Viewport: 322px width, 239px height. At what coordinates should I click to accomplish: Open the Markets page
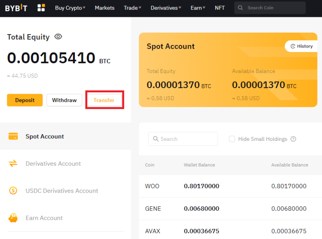[105, 8]
